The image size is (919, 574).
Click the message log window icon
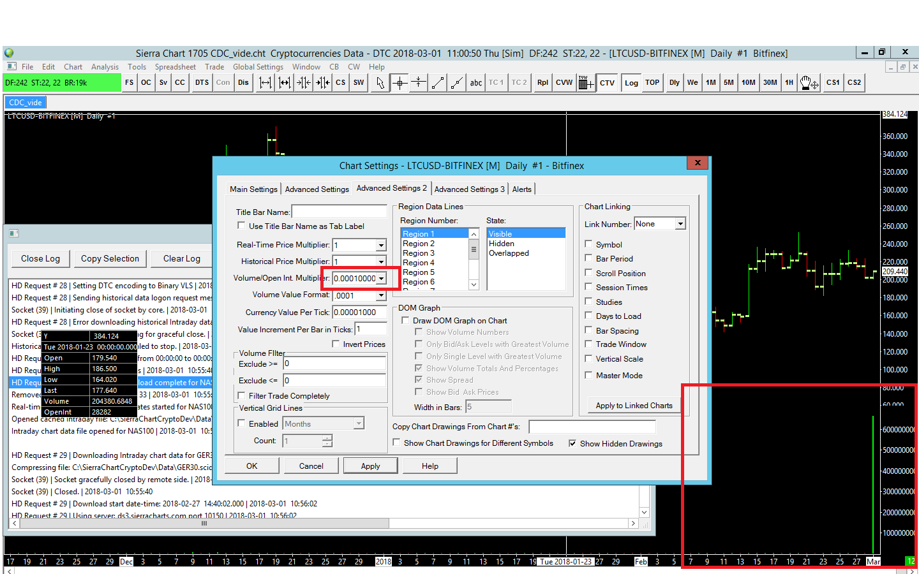pyautogui.click(x=14, y=233)
